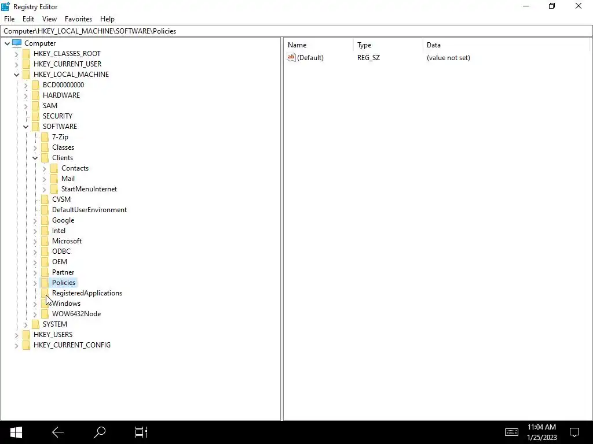Click the (value not set) data cell
This screenshot has height=444, width=593.
[x=448, y=58]
